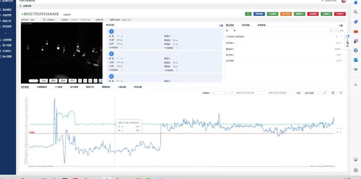
Task: Click the bell icon in the browser sidebar
Action: 355,3
